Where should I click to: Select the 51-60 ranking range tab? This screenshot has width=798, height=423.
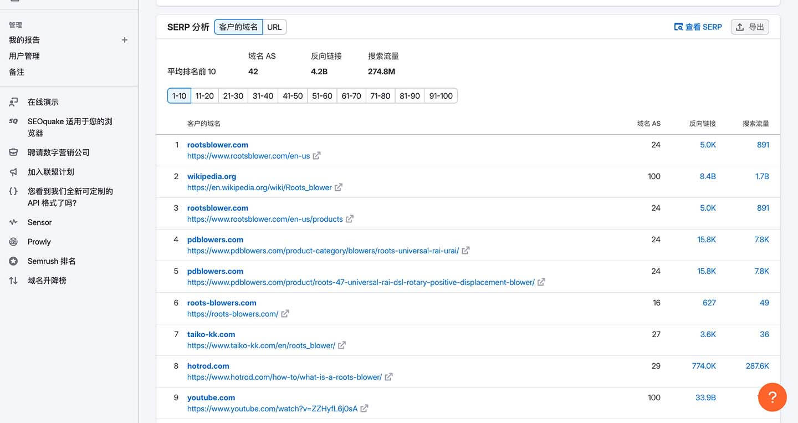point(322,96)
